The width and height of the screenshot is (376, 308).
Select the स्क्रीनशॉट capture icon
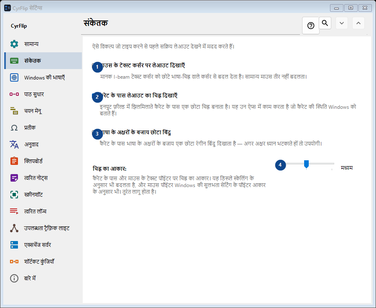pos(14,195)
